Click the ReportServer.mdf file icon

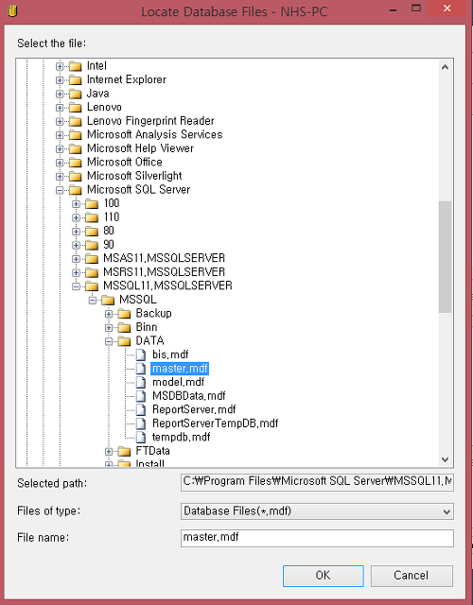pos(141,409)
